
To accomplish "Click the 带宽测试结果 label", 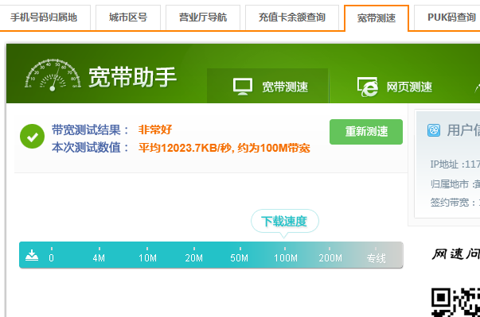I will (x=91, y=130).
